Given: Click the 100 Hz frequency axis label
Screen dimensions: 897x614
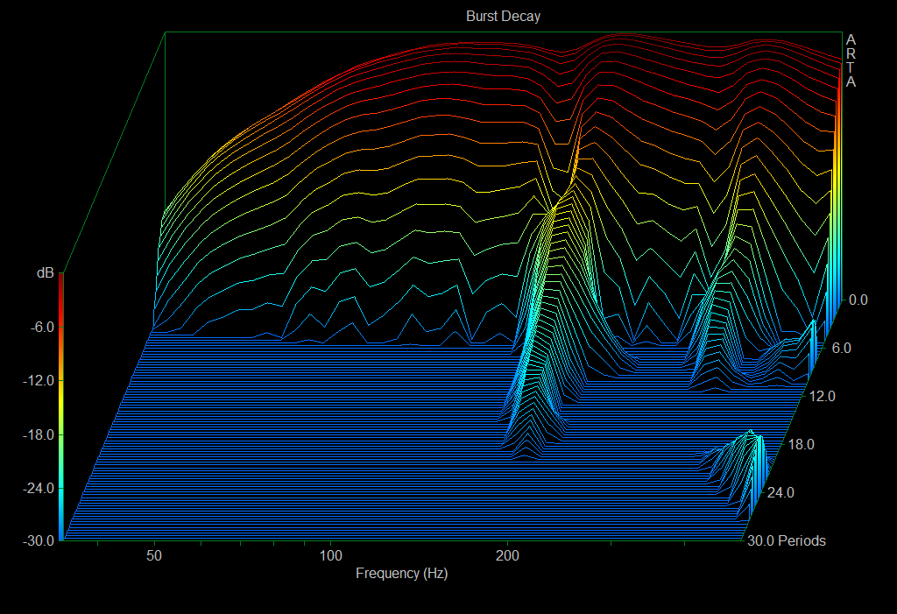Looking at the screenshot, I should pos(331,556).
